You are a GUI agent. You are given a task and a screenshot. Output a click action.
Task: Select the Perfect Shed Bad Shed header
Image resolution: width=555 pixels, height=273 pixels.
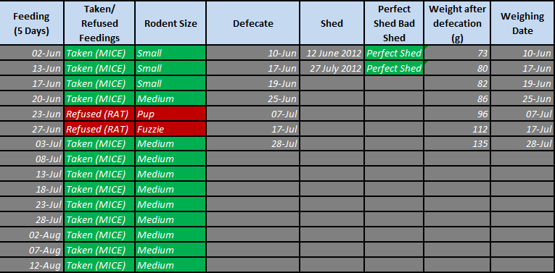(x=394, y=23)
